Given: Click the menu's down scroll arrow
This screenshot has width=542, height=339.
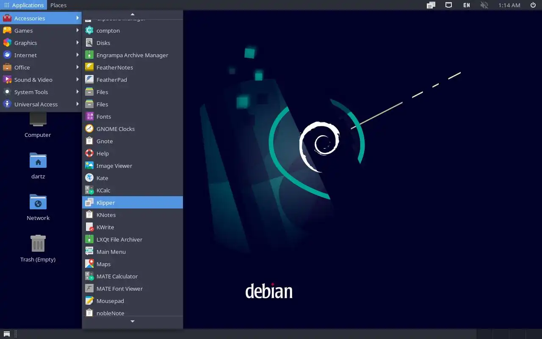Looking at the screenshot, I should (133, 322).
